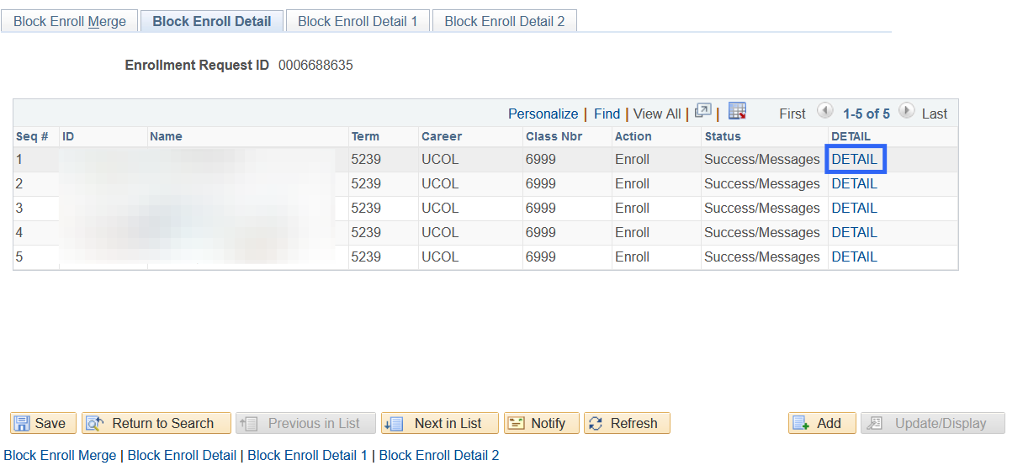
Task: Refresh the page with Refresh button
Action: (x=627, y=423)
